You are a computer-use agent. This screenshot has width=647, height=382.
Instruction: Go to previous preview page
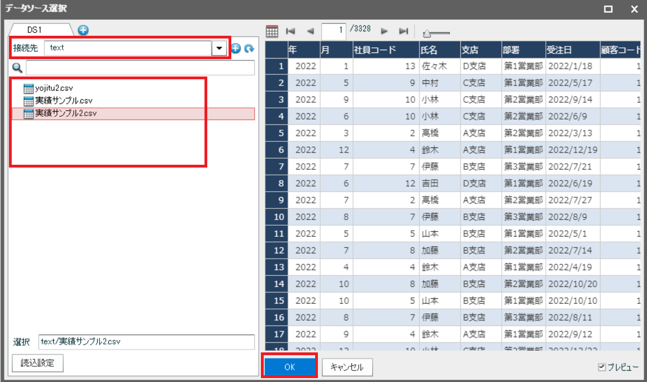(310, 31)
